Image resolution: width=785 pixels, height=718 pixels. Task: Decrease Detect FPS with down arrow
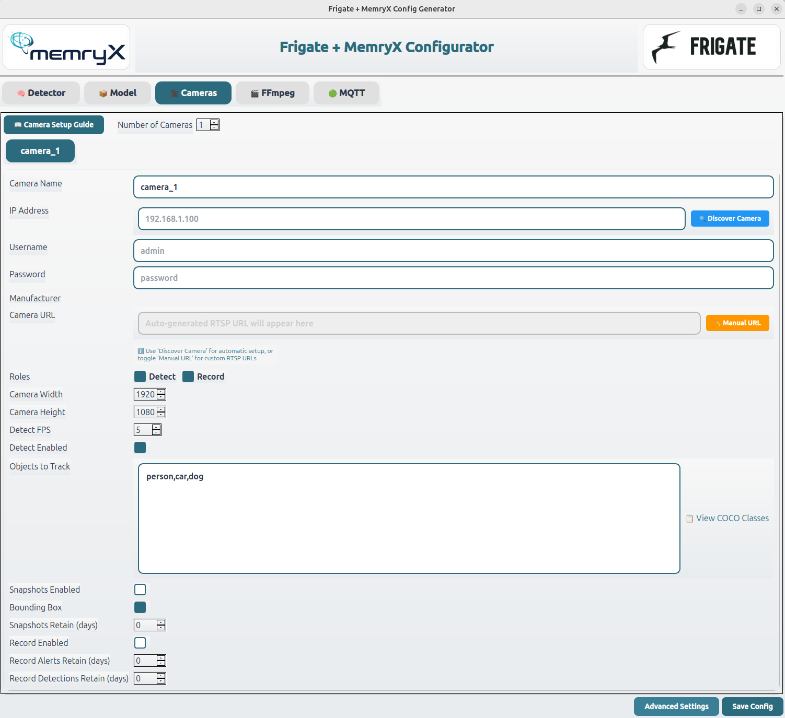156,432
